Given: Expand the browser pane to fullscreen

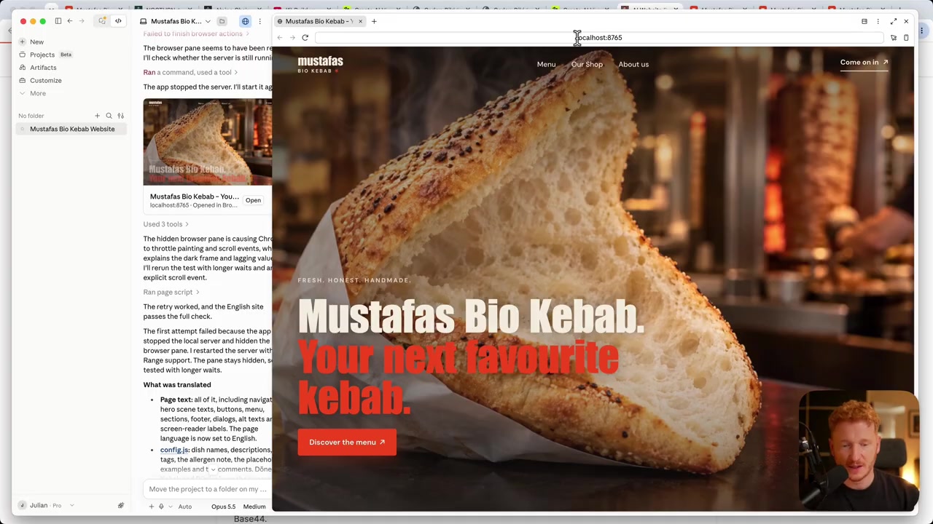Looking at the screenshot, I should pos(894,21).
